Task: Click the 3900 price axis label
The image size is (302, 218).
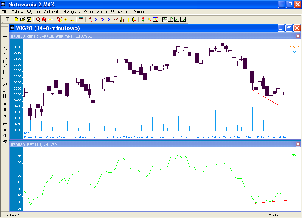Action: point(17,47)
